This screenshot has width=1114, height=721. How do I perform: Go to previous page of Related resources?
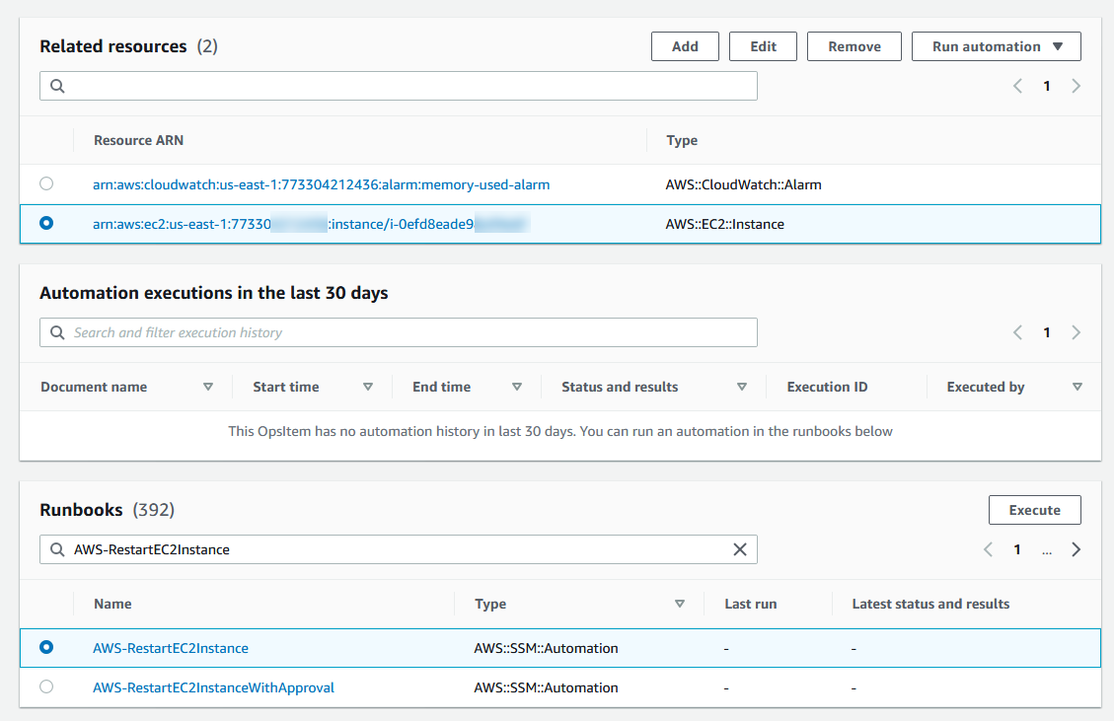[1017, 86]
